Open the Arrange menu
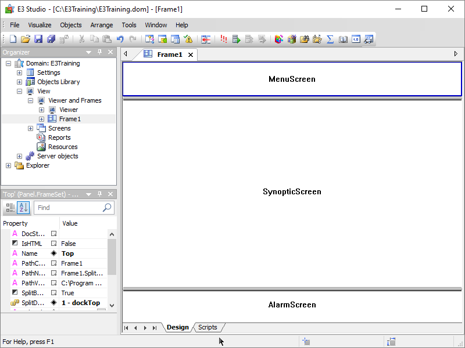 pyautogui.click(x=102, y=25)
